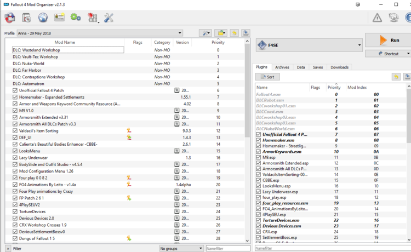Switch to the Archives tab
Image resolution: width=411 pixels, height=252 pixels.
(x=282, y=67)
